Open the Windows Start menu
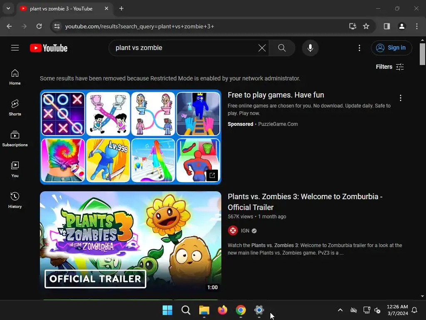The width and height of the screenshot is (426, 320). pos(167,310)
